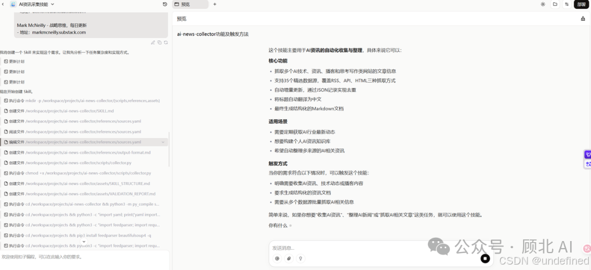The height and width of the screenshot is (270, 591).
Task: Click the terminal icon of the mkdir command
Action: point(6,101)
